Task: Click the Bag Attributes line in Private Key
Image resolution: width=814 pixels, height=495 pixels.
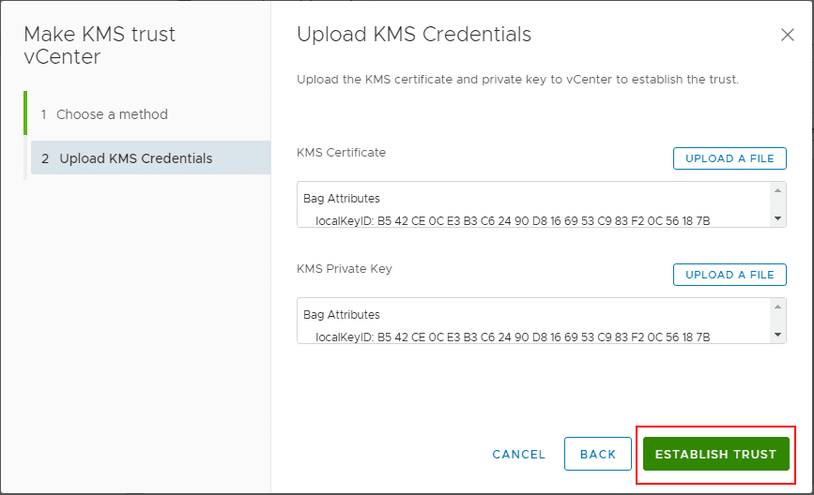Action: point(342,315)
